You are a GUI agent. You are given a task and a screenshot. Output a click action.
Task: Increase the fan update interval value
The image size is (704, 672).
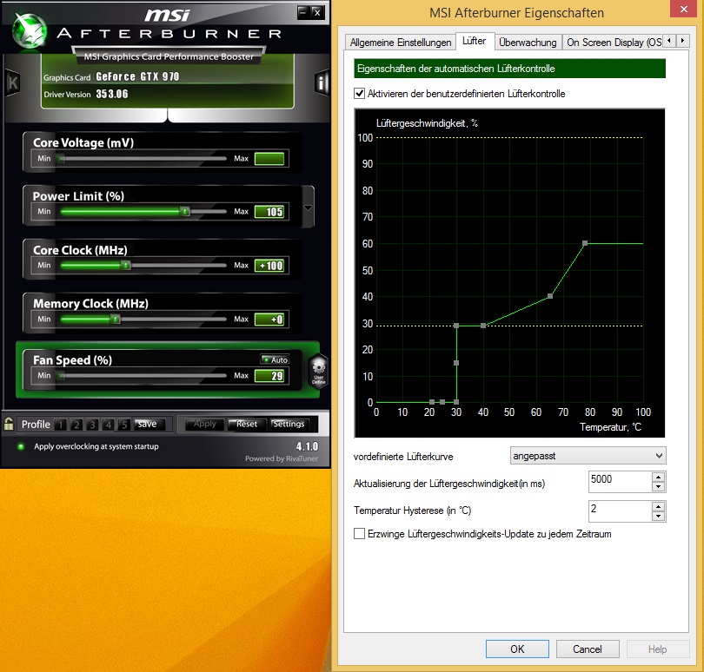pyautogui.click(x=658, y=477)
